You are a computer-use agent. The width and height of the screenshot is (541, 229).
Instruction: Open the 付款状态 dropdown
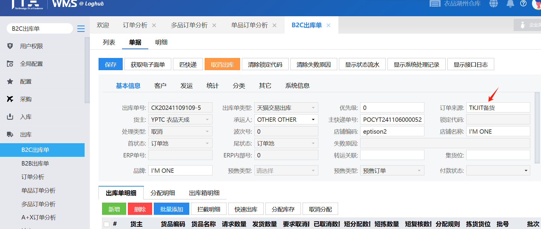point(526,171)
